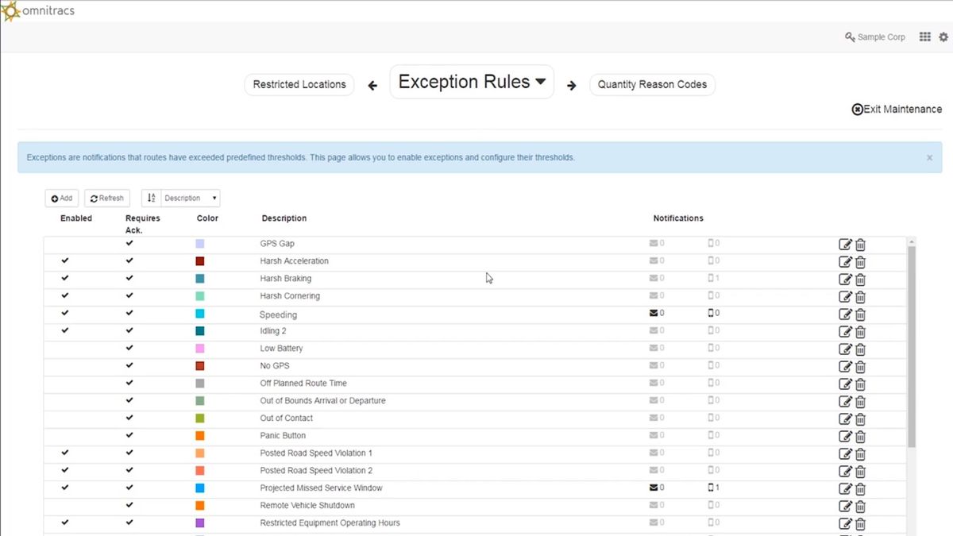
Task: Click the left arrow beside Exception Rules
Action: 372,85
